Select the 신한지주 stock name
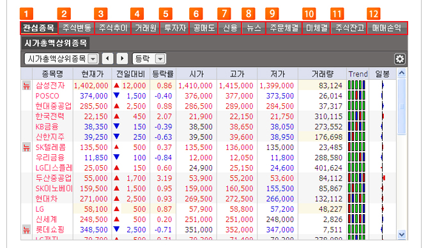Viewport: 428px width, 248px height. (x=50, y=137)
